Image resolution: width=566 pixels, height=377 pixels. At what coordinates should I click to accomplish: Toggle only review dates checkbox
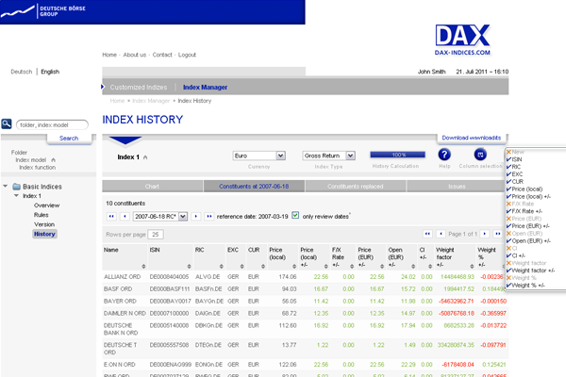(x=295, y=216)
